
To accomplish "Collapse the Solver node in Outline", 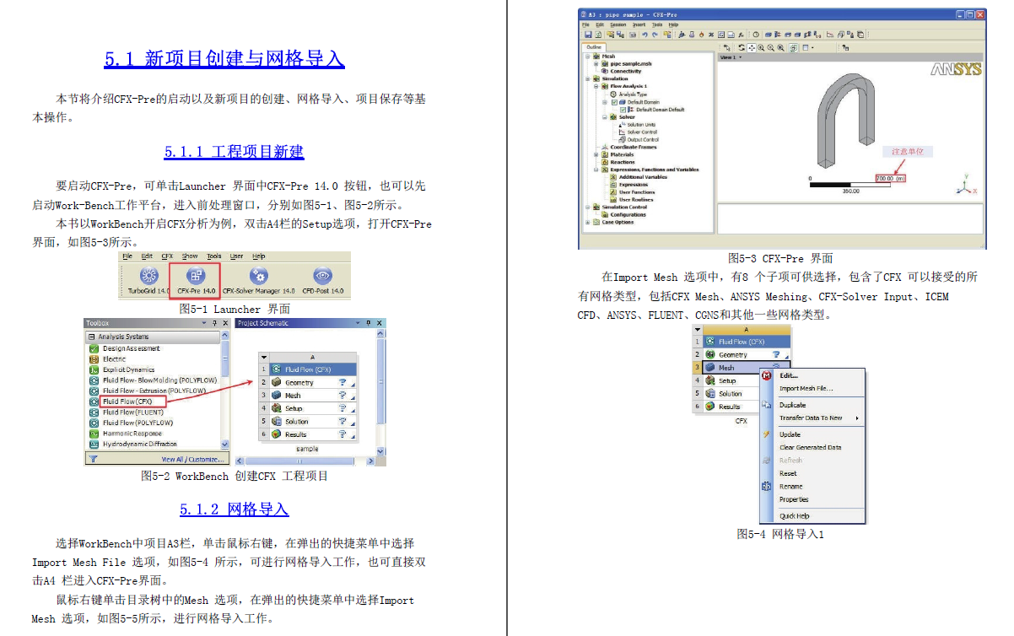I will (604, 117).
